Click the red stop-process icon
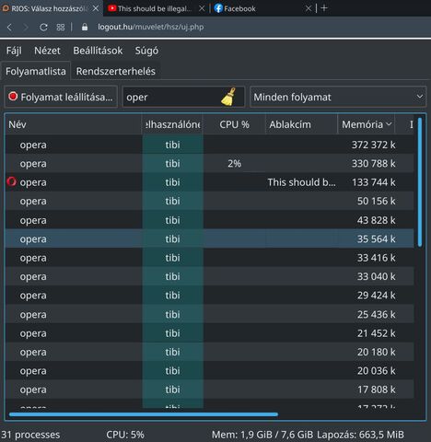 (13, 97)
